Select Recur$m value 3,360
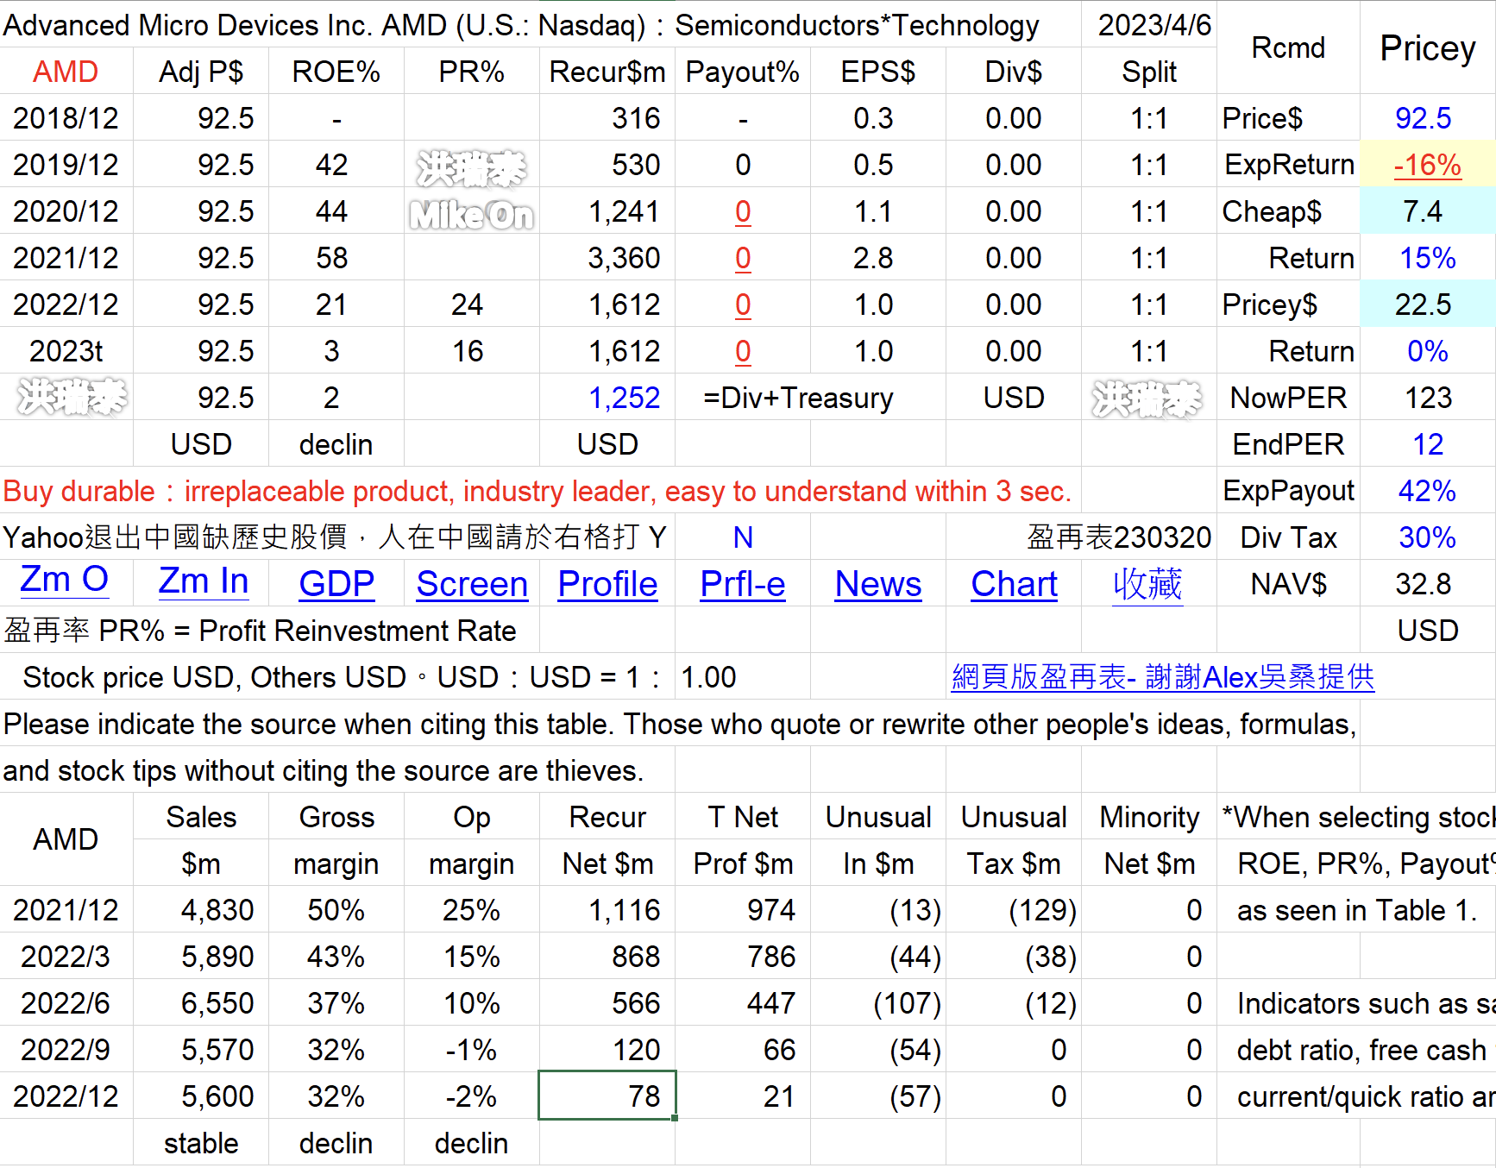The height and width of the screenshot is (1168, 1496). point(624,258)
